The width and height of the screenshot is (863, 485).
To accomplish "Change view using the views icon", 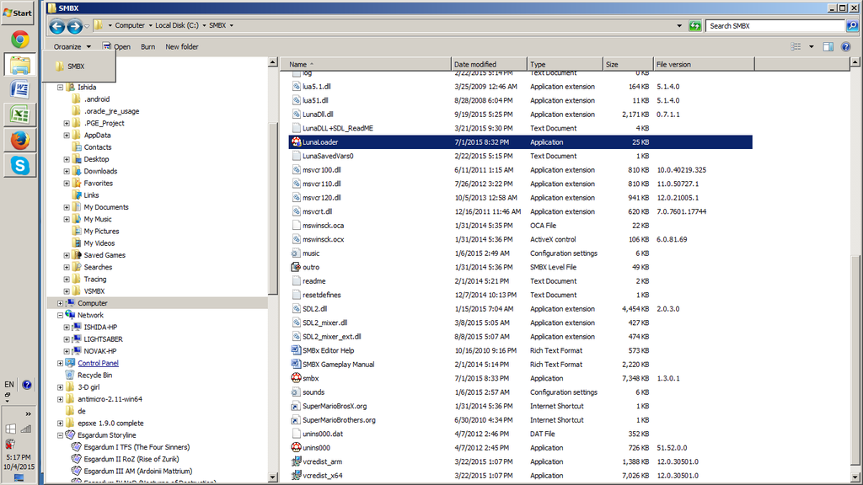I will [796, 47].
